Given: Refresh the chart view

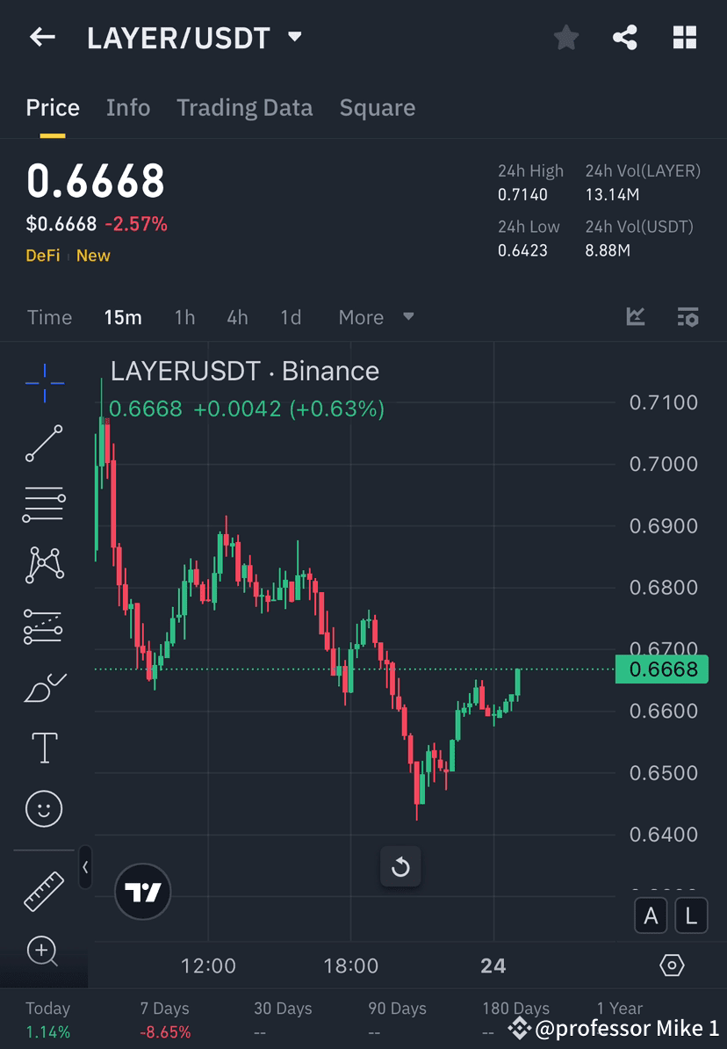Looking at the screenshot, I should click(x=400, y=867).
